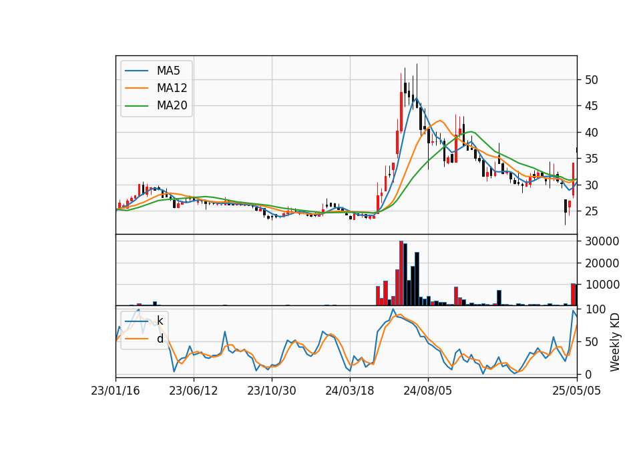Click the MA5 legend label
The height and width of the screenshot is (460, 641).
coord(168,71)
